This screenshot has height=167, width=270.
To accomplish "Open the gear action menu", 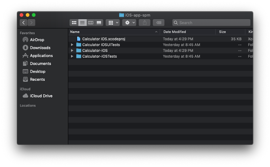I will (x=129, y=23).
